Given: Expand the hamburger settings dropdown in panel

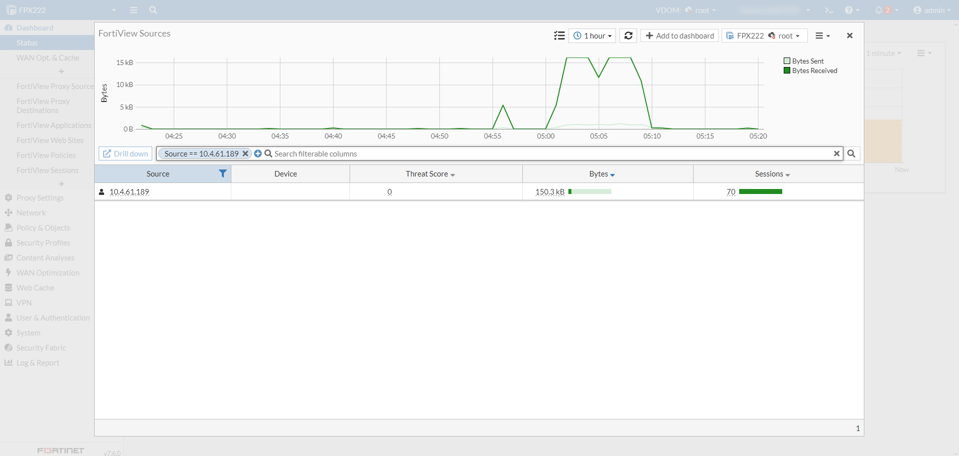Looking at the screenshot, I should pos(823,35).
